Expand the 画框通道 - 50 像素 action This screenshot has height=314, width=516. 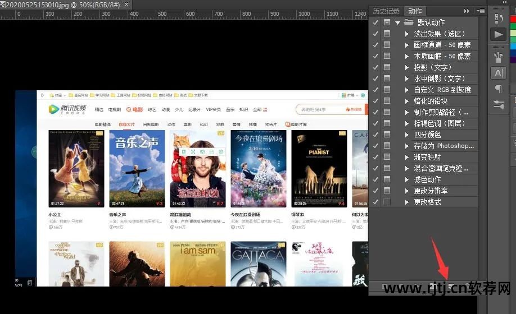(407, 45)
